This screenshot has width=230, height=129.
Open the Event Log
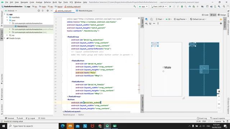(x=202, y=118)
